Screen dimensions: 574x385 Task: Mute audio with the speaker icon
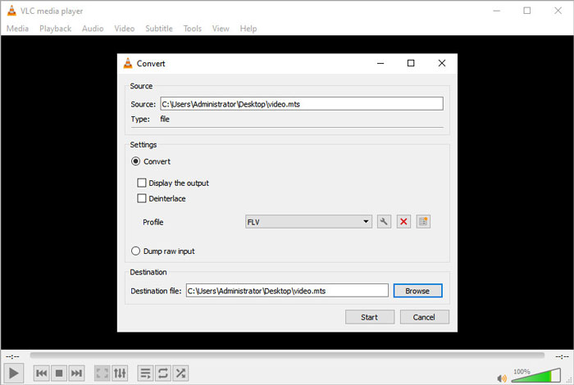[502, 377]
